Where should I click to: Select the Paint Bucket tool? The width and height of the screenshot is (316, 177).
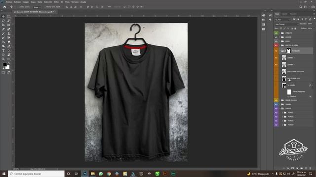click(x=3, y=42)
